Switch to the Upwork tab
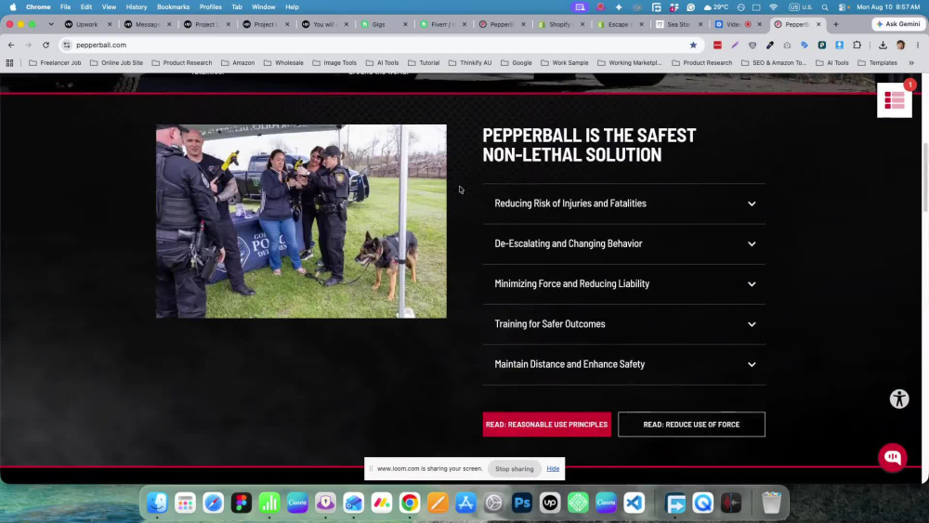The height and width of the screenshot is (523, 929). 87,24
